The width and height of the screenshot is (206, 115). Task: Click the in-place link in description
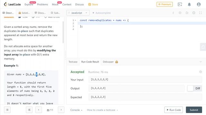[23, 31]
